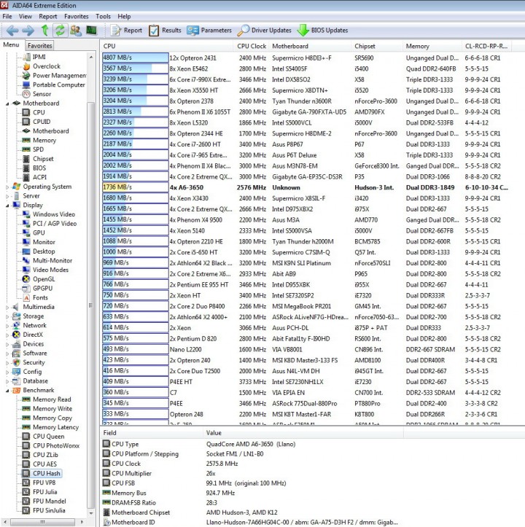Open the Help menu
The height and width of the screenshot is (527, 525).
[x=124, y=17]
